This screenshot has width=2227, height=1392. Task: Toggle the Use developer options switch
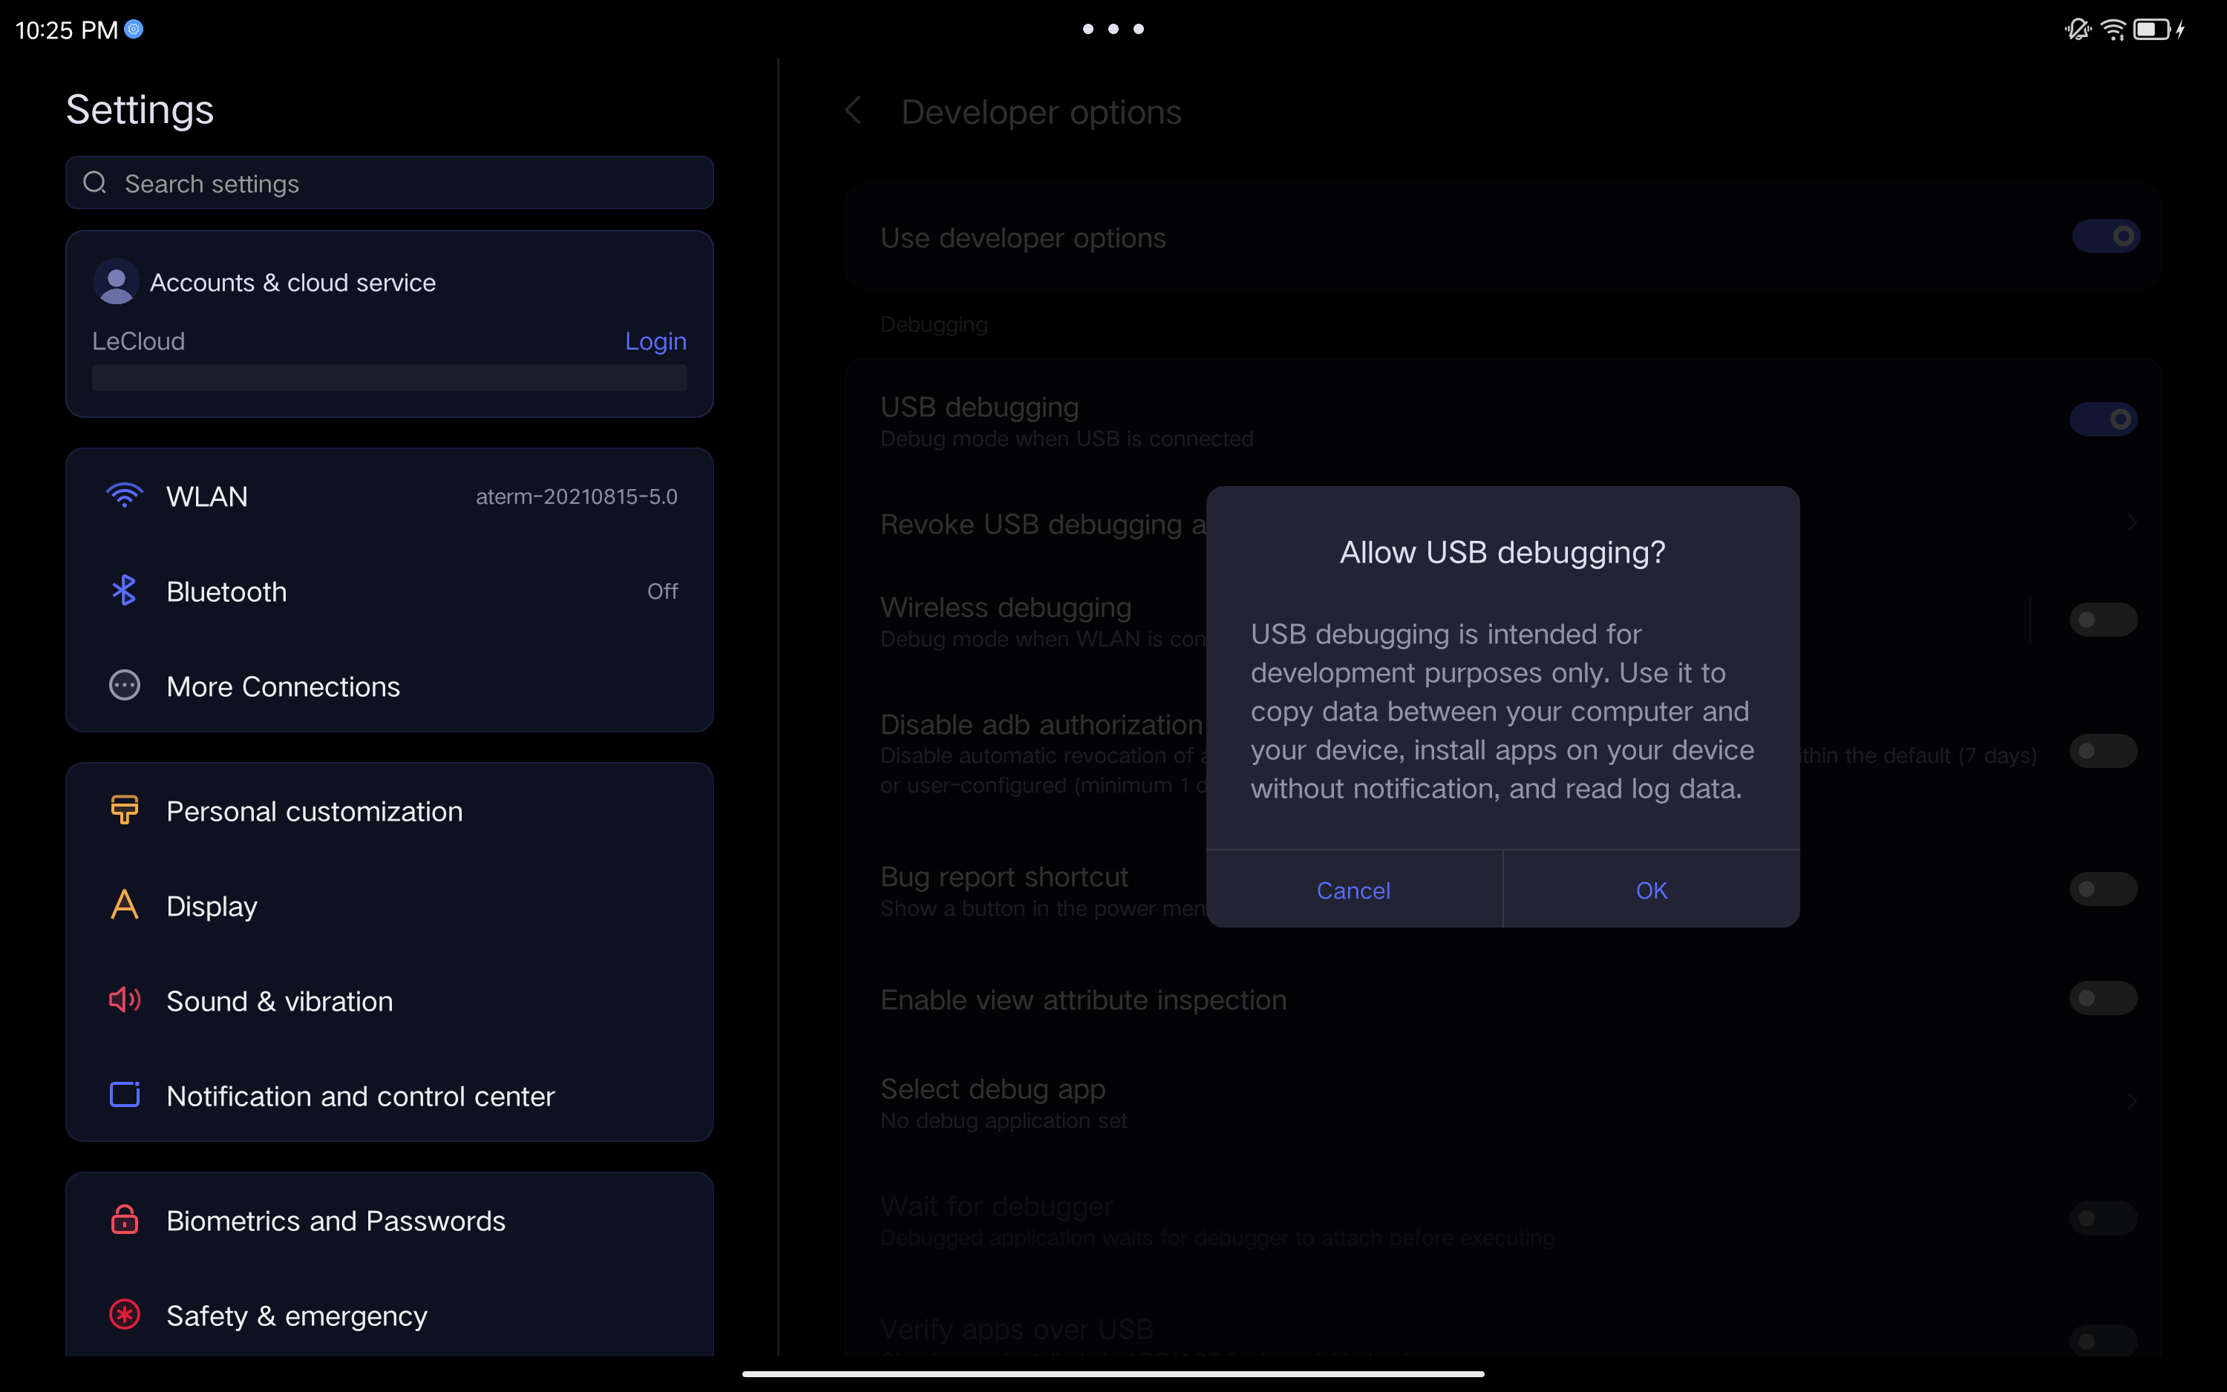(x=2105, y=237)
